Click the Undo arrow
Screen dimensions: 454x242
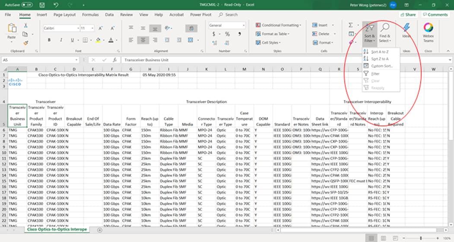pyautogui.click(x=56, y=5)
